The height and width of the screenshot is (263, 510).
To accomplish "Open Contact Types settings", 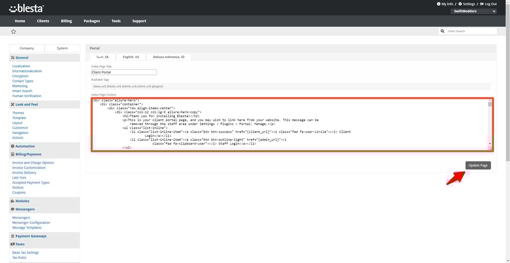I will (23, 81).
